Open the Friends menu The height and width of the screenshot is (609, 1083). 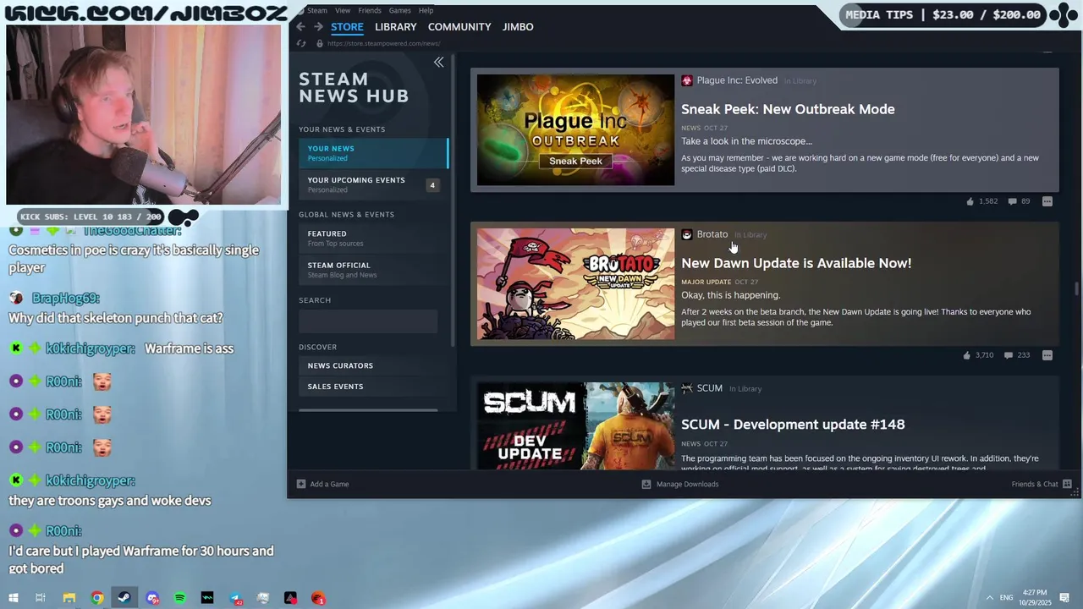click(370, 10)
